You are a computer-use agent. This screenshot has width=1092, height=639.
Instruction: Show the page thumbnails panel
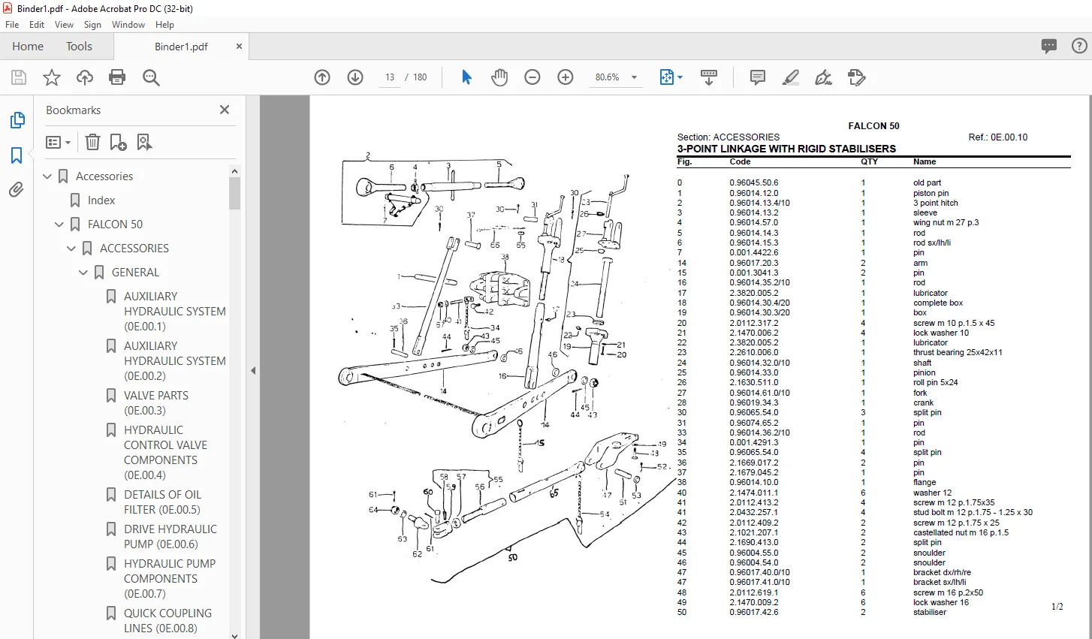[x=17, y=120]
